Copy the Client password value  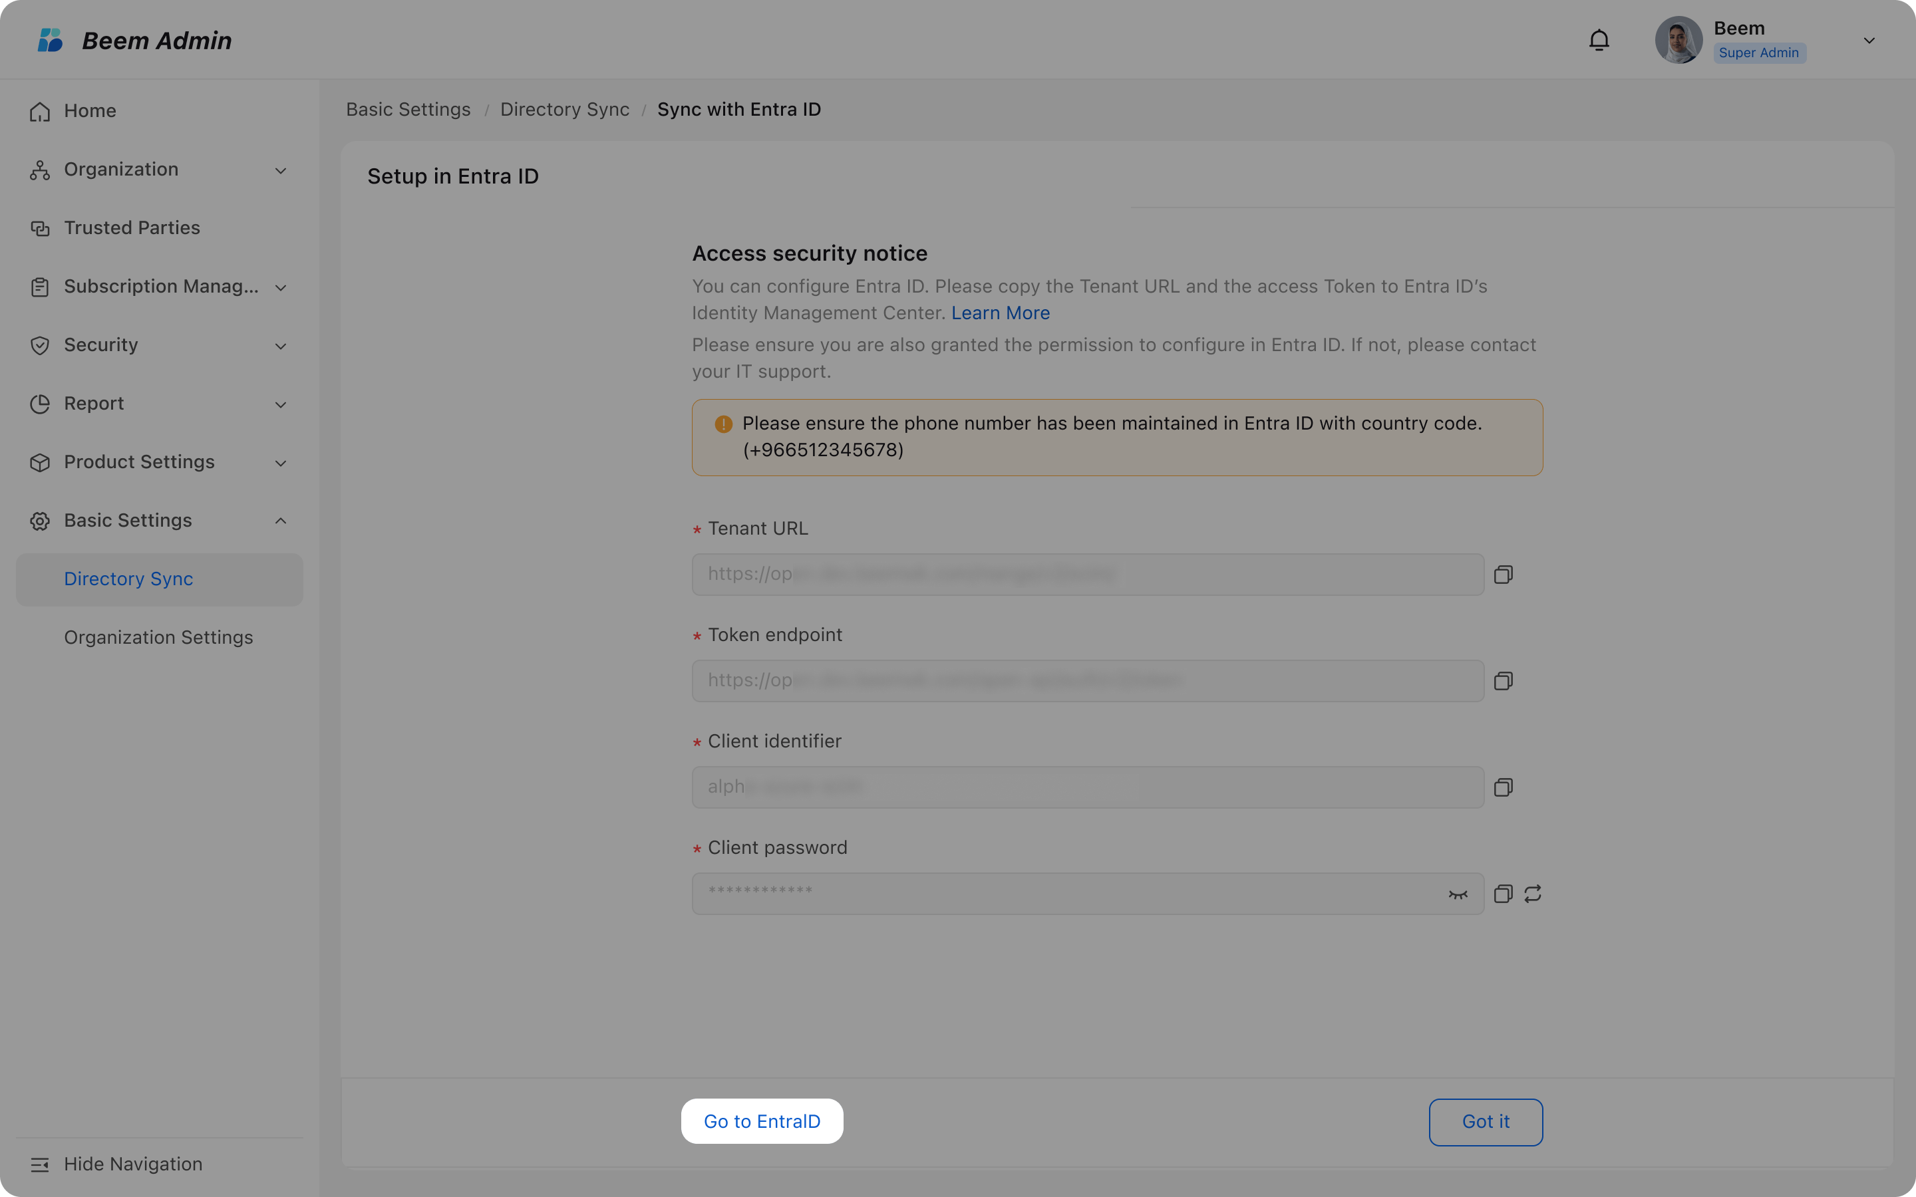tap(1504, 894)
